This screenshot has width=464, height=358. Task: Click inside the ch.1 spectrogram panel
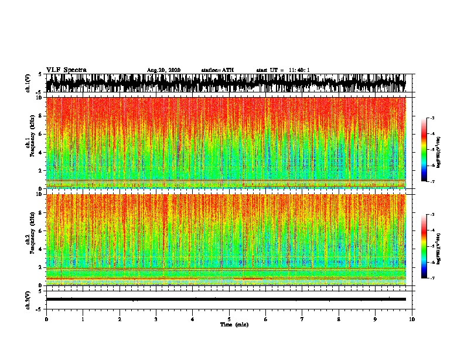pyautogui.click(x=226, y=143)
